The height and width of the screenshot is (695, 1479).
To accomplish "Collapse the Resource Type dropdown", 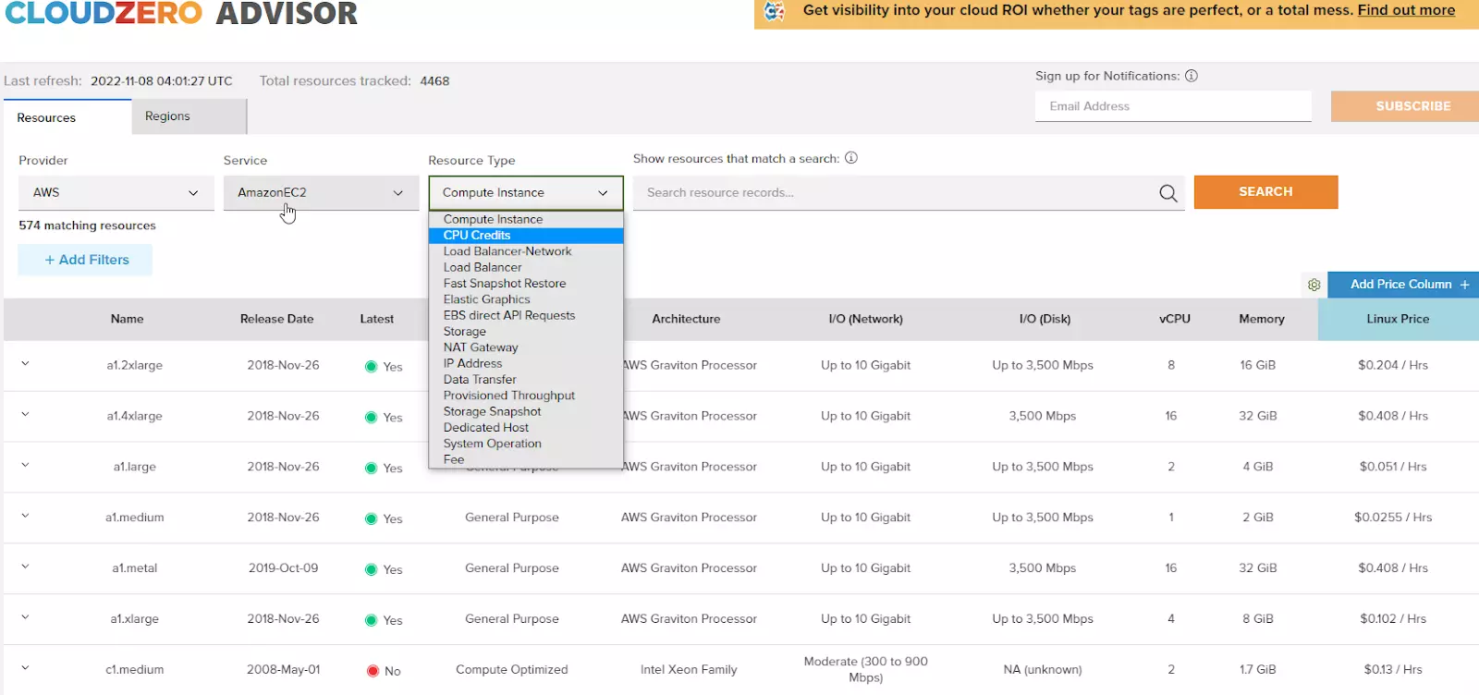I will (x=526, y=192).
